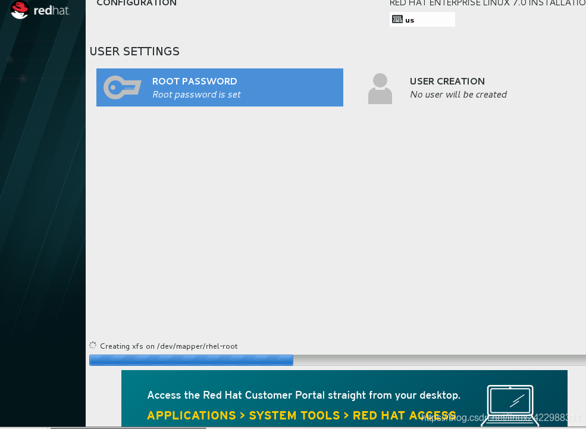The height and width of the screenshot is (429, 586).
Task: Click the 'CONFIGURATION' title
Action: pos(136,3)
